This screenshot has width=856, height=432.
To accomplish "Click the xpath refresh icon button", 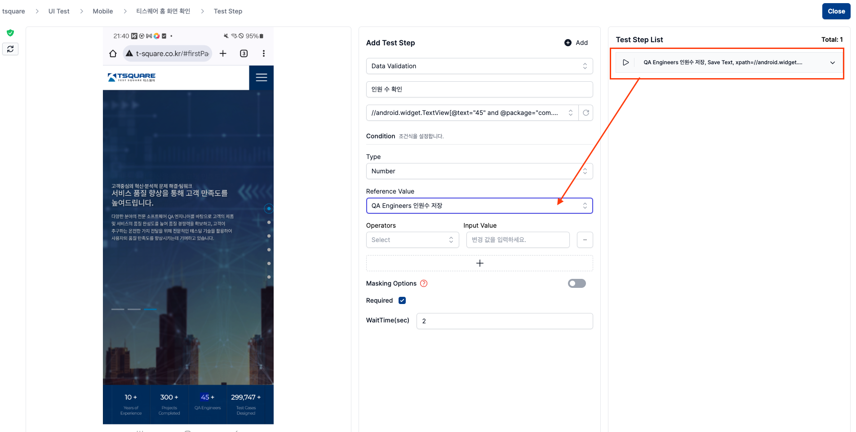I will click(586, 113).
